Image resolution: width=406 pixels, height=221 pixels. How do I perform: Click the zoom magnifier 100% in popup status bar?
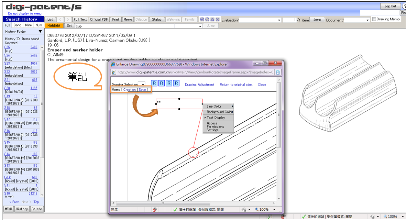pyautogui.click(x=262, y=210)
